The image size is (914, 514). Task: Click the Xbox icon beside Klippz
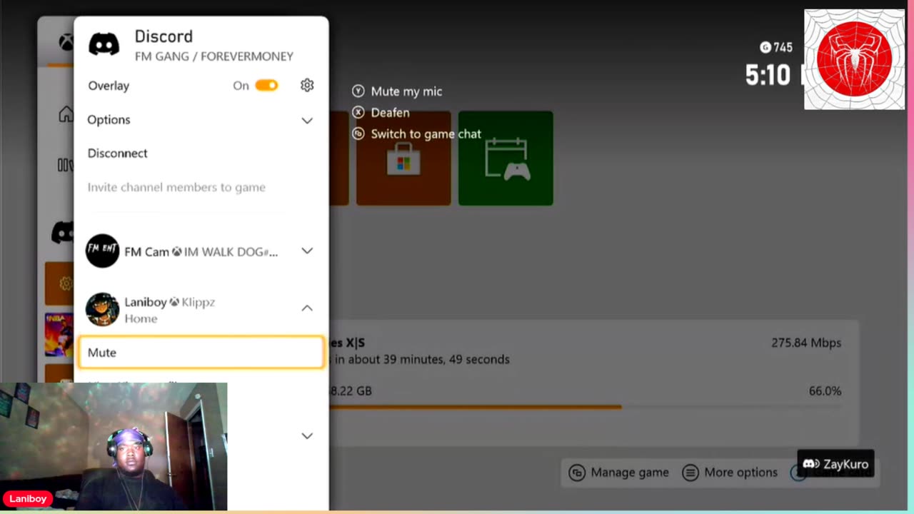coord(174,302)
